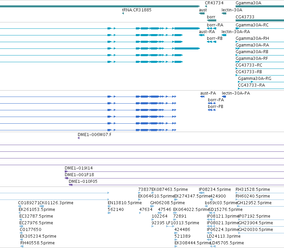Select the Ggamma30A-RA transcript label
284x248 pixels.
tap(252, 45)
